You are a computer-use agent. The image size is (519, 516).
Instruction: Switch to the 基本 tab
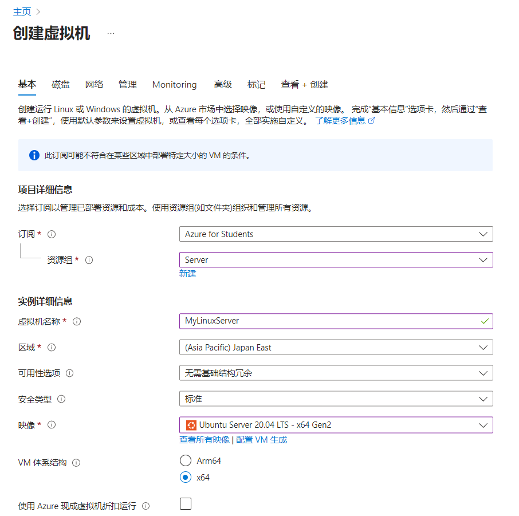[27, 84]
